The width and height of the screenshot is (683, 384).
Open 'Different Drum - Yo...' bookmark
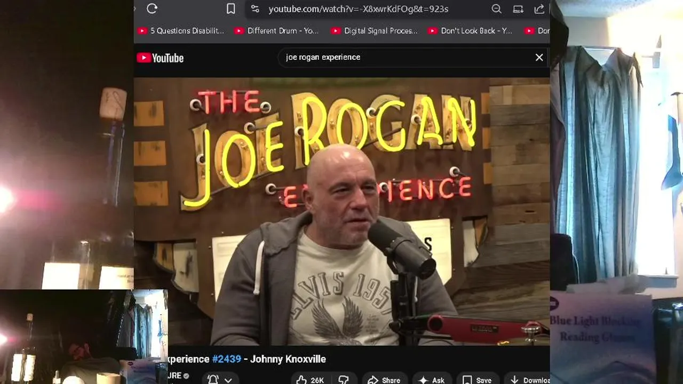[x=276, y=31]
